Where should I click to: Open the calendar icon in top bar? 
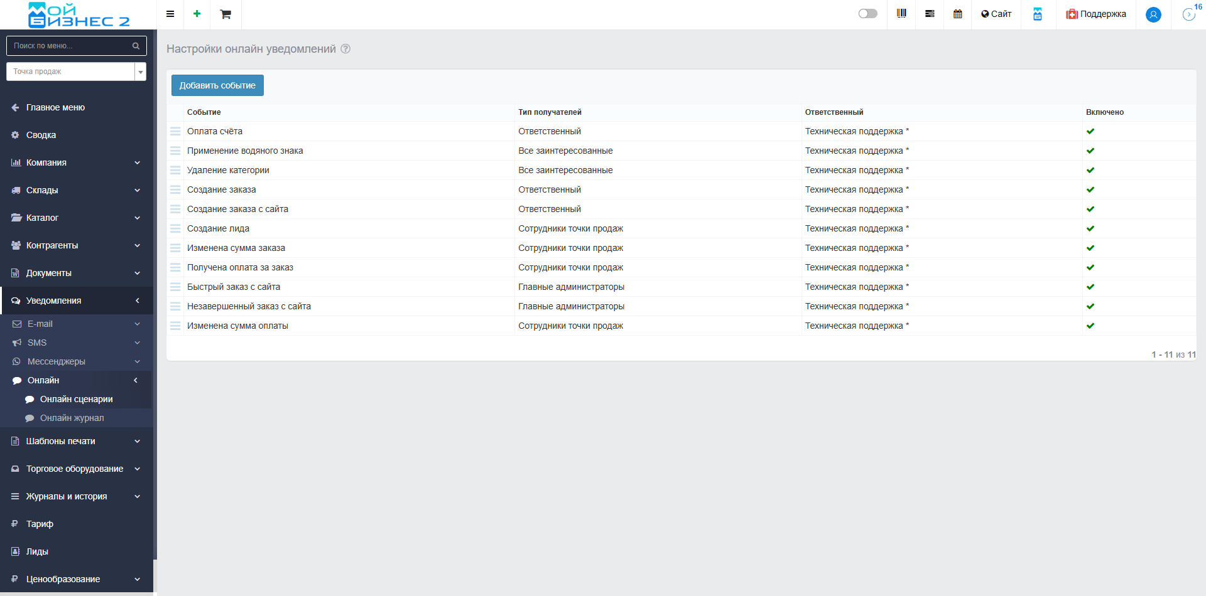tap(957, 14)
